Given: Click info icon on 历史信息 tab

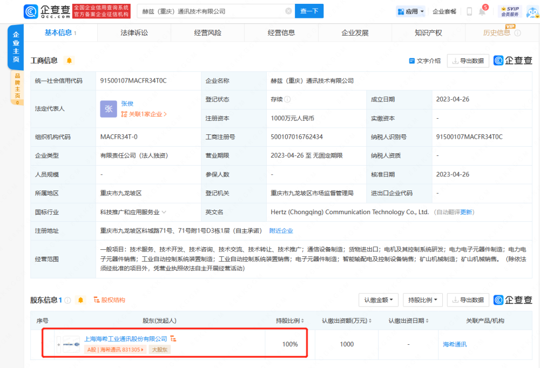Looking at the screenshot, I should [518, 33].
